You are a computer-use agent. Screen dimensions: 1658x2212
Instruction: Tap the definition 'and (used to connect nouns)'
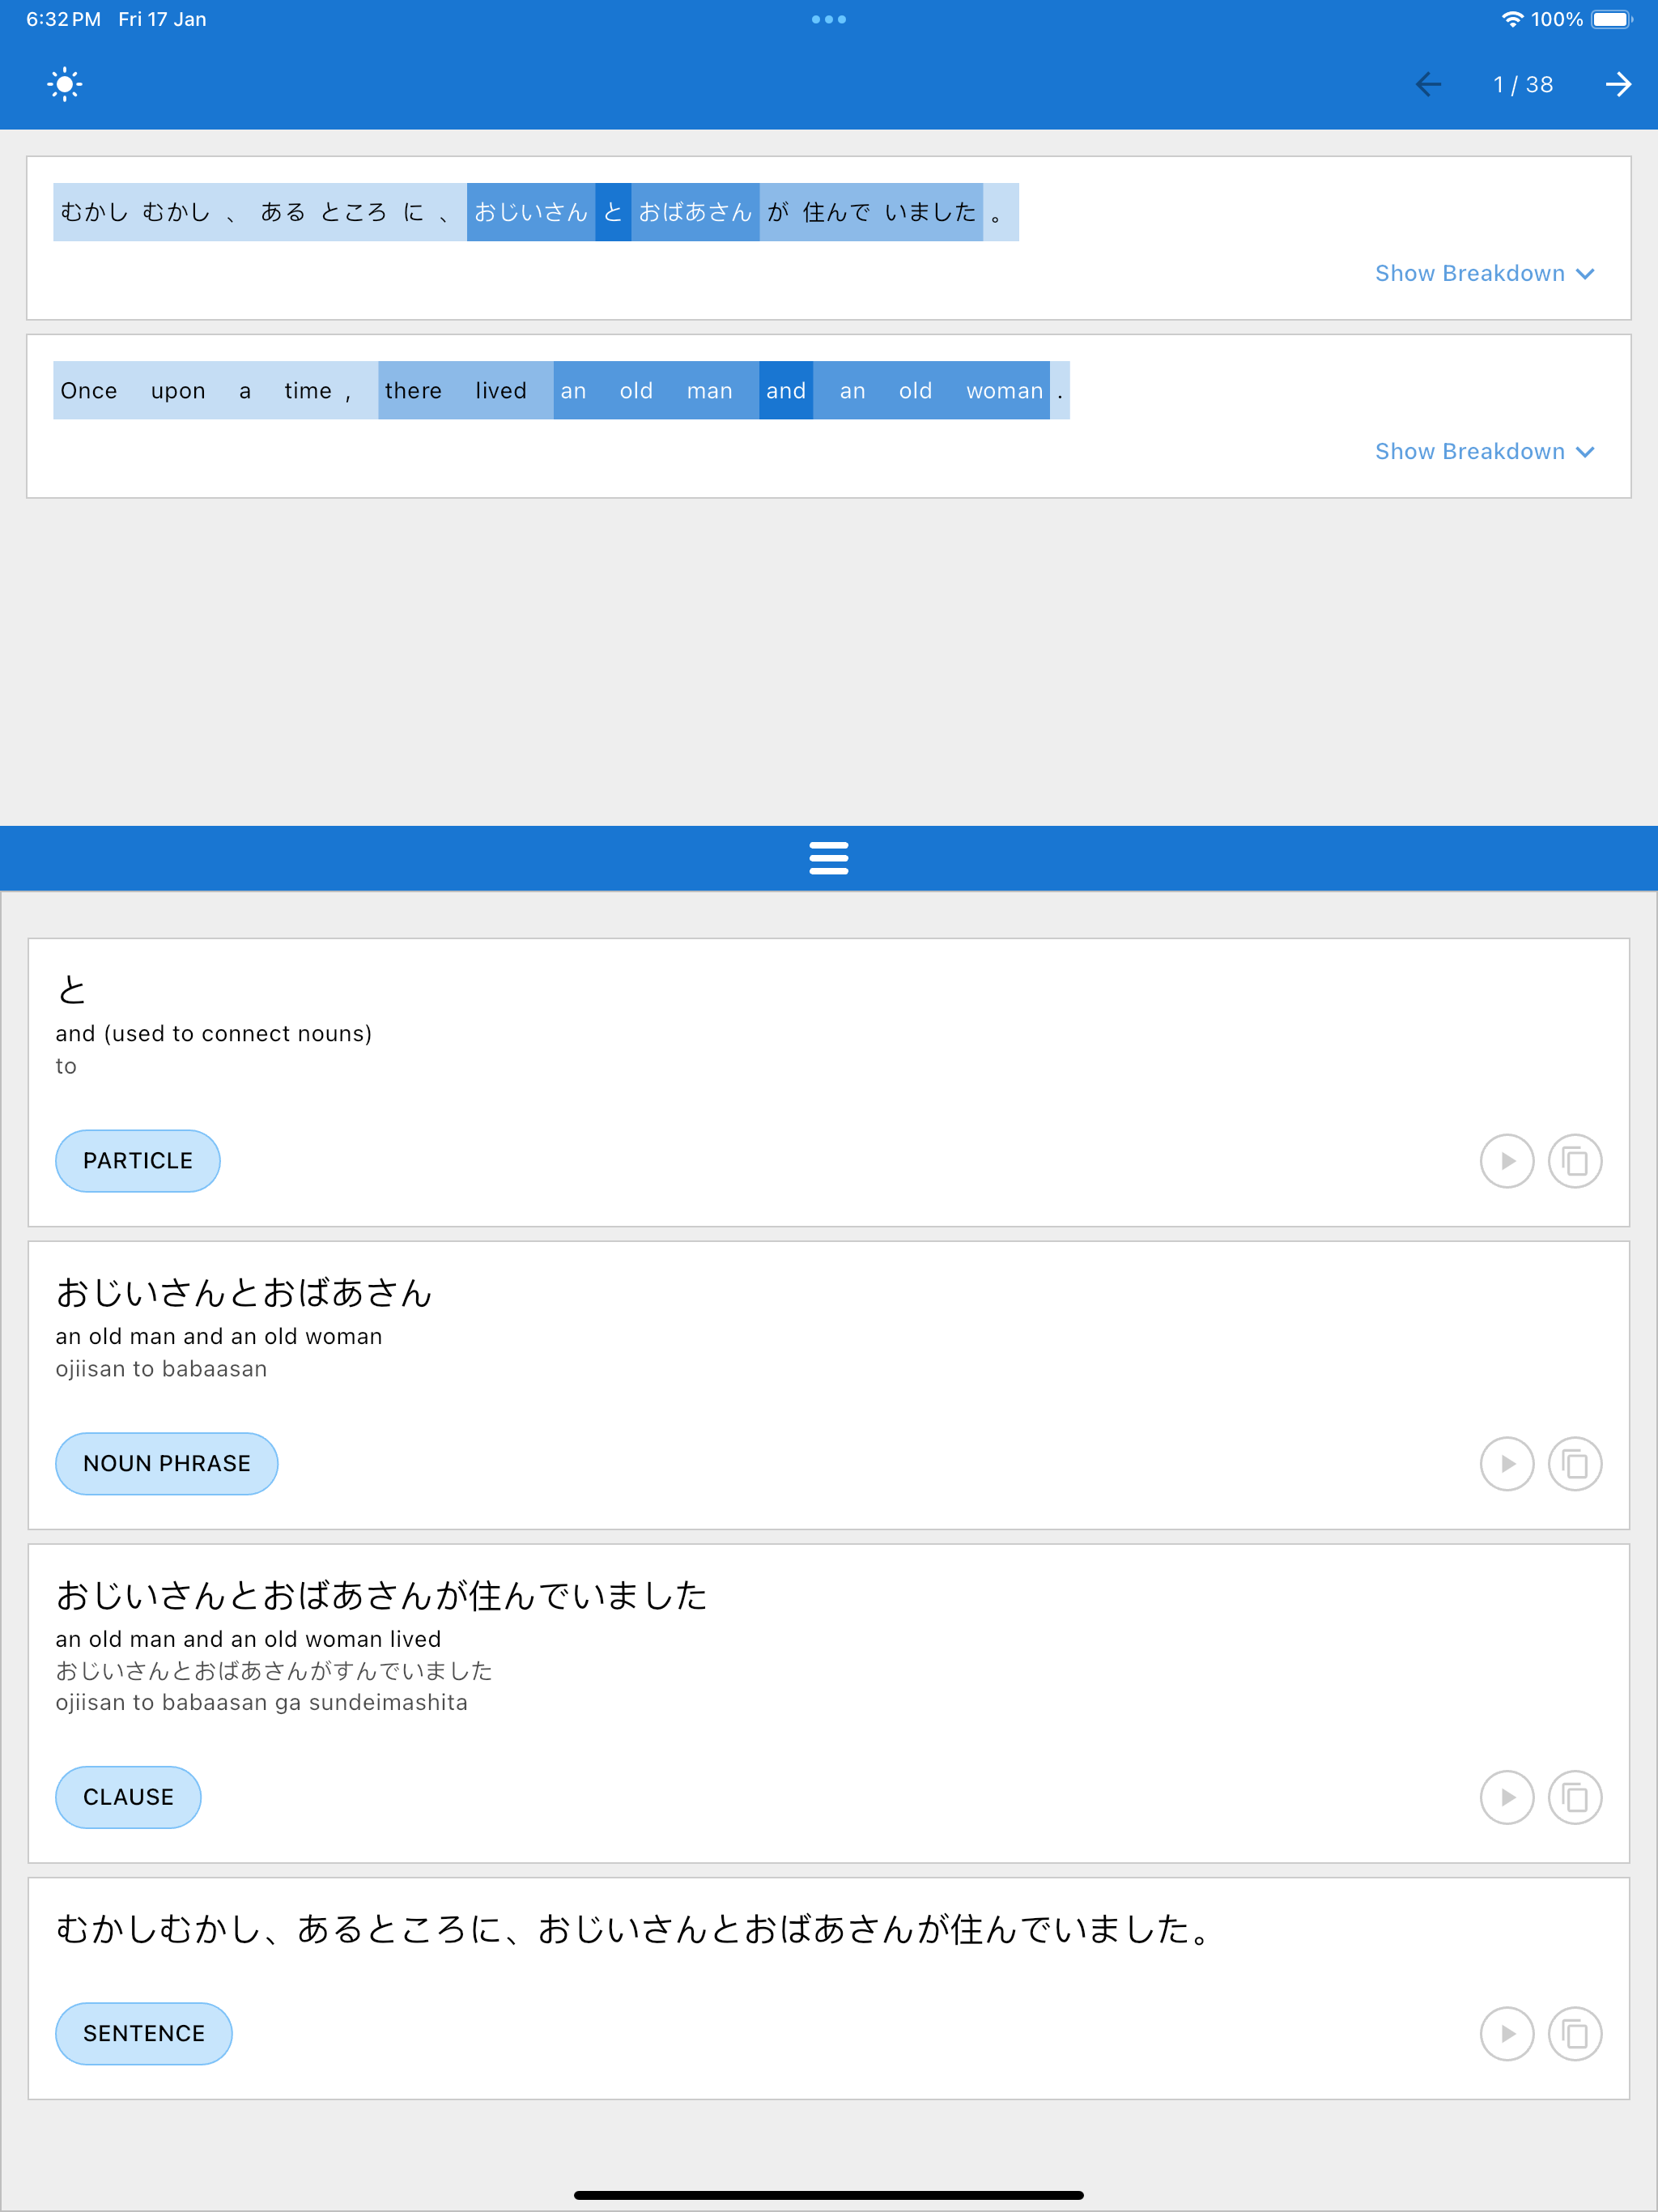pos(214,1033)
